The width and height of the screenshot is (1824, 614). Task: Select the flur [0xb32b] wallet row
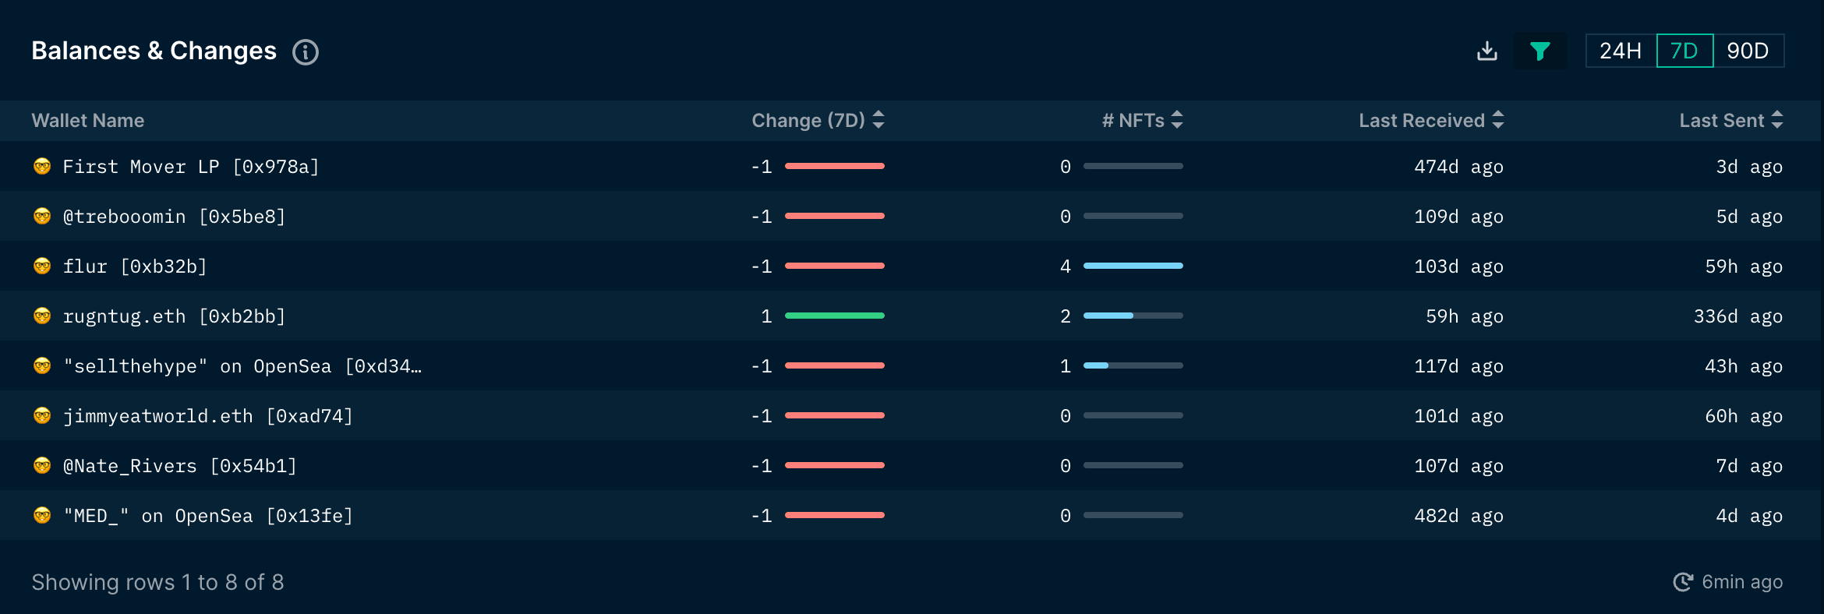134,266
